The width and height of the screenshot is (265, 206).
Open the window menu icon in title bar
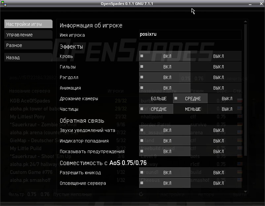coord(4,4)
